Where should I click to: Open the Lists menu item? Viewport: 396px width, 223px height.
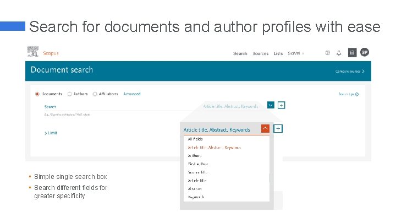(x=278, y=53)
